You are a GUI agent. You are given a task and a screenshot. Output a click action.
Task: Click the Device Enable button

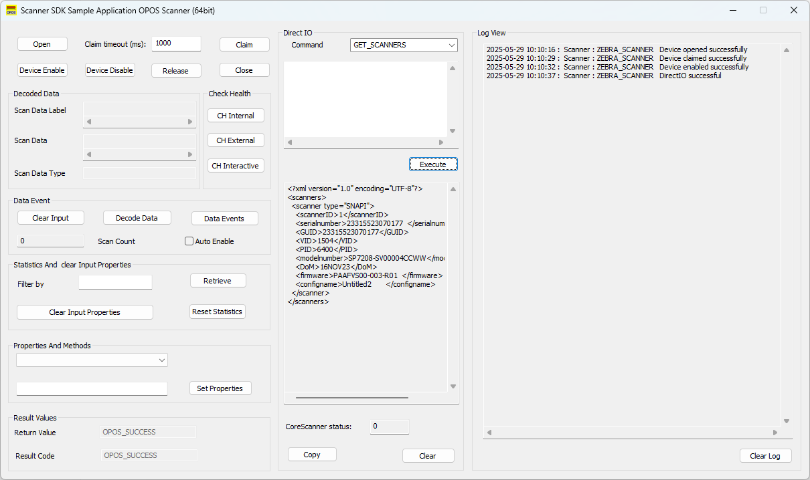point(42,70)
